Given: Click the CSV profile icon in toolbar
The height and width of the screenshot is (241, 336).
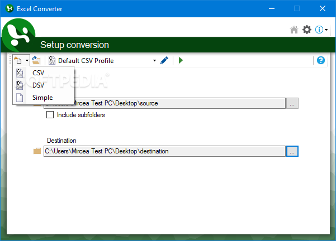Looking at the screenshot, I should click(52, 60).
